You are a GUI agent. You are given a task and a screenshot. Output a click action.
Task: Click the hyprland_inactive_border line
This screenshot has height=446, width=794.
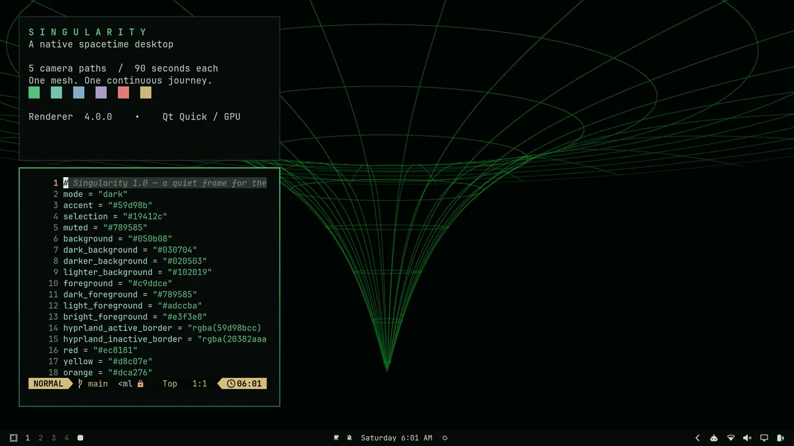[165, 340]
